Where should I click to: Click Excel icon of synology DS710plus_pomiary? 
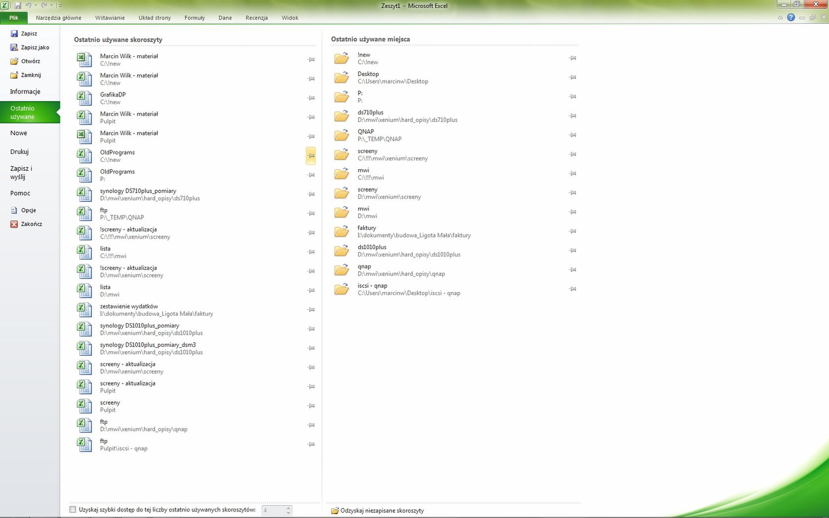pos(84,194)
